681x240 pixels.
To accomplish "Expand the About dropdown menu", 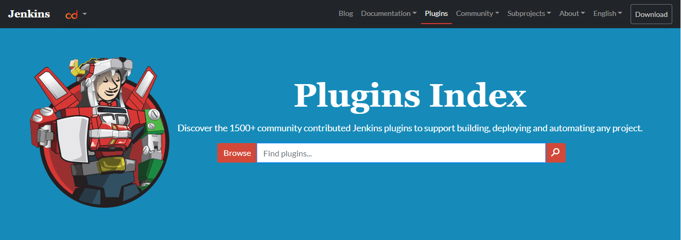I will click(x=571, y=14).
